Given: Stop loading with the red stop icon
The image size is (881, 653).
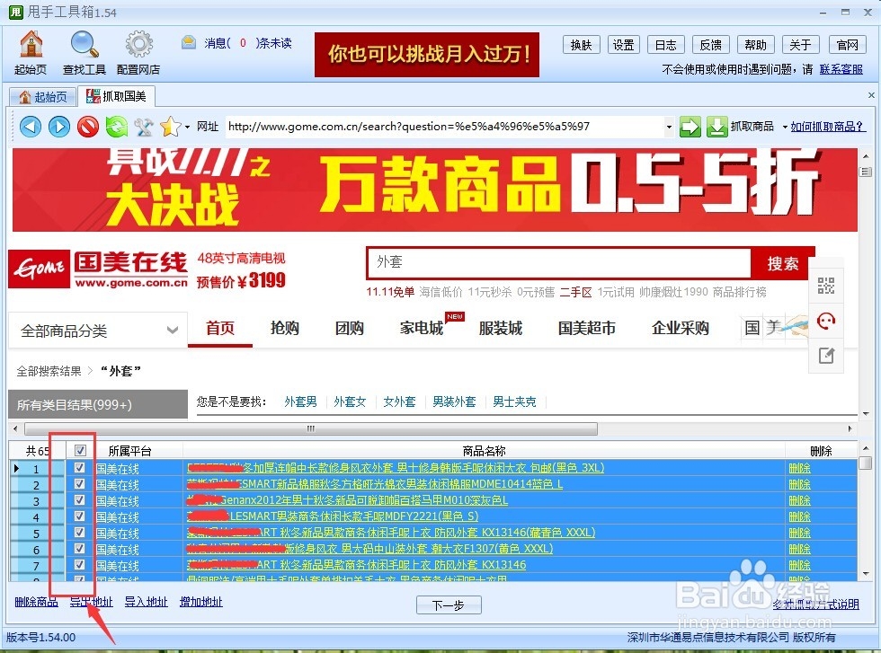Looking at the screenshot, I should coord(87,127).
